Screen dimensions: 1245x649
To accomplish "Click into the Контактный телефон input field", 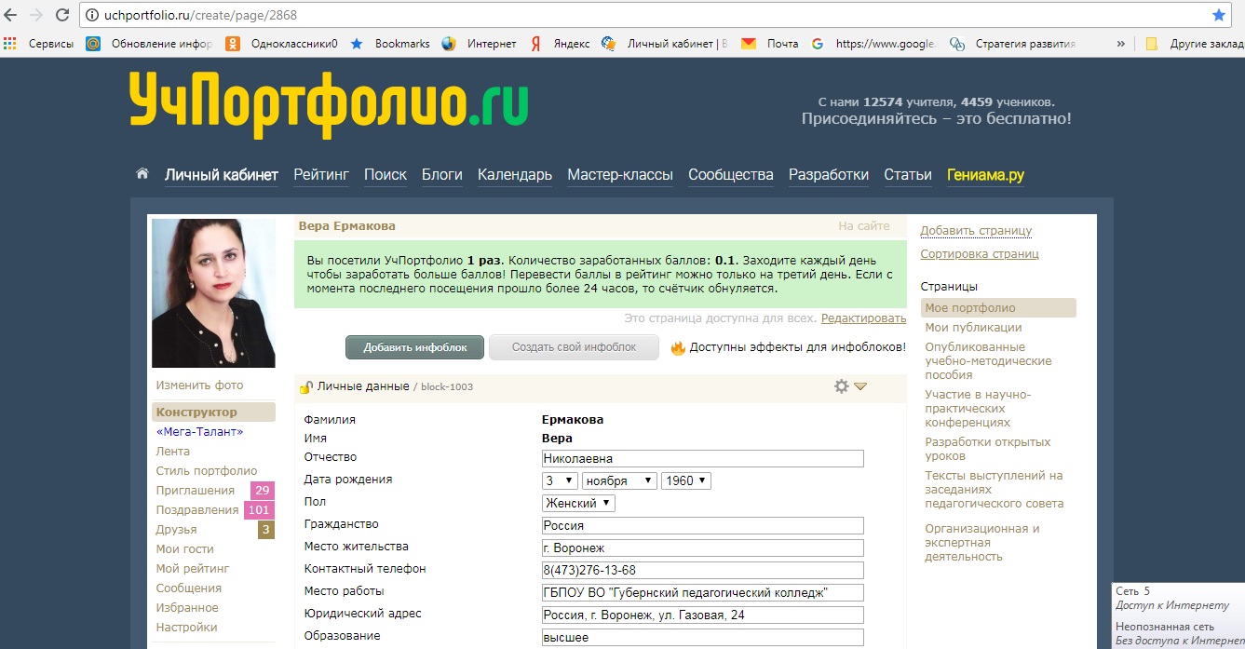I will 703,570.
